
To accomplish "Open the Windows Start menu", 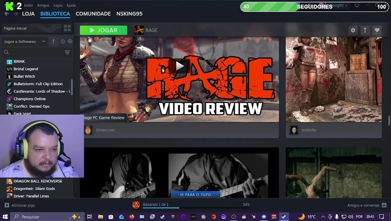I will (5, 217).
